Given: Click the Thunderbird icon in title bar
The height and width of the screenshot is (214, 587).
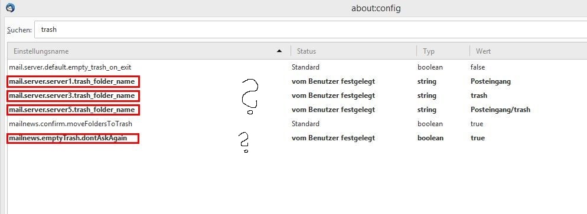Looking at the screenshot, I should tap(10, 8).
